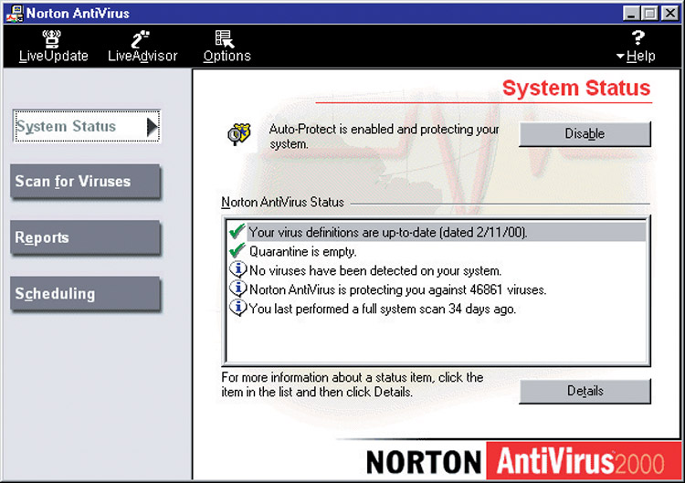The image size is (685, 483).
Task: Click info icon beside protecting against 46861 viruses
Action: [x=237, y=289]
